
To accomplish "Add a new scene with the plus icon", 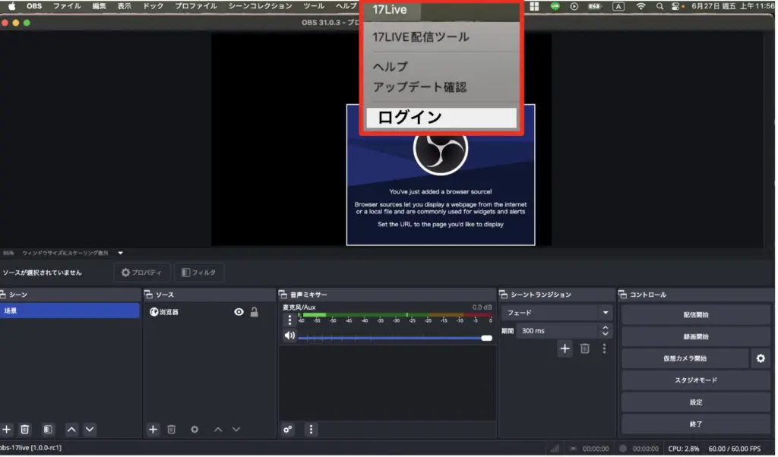I will [x=6, y=430].
